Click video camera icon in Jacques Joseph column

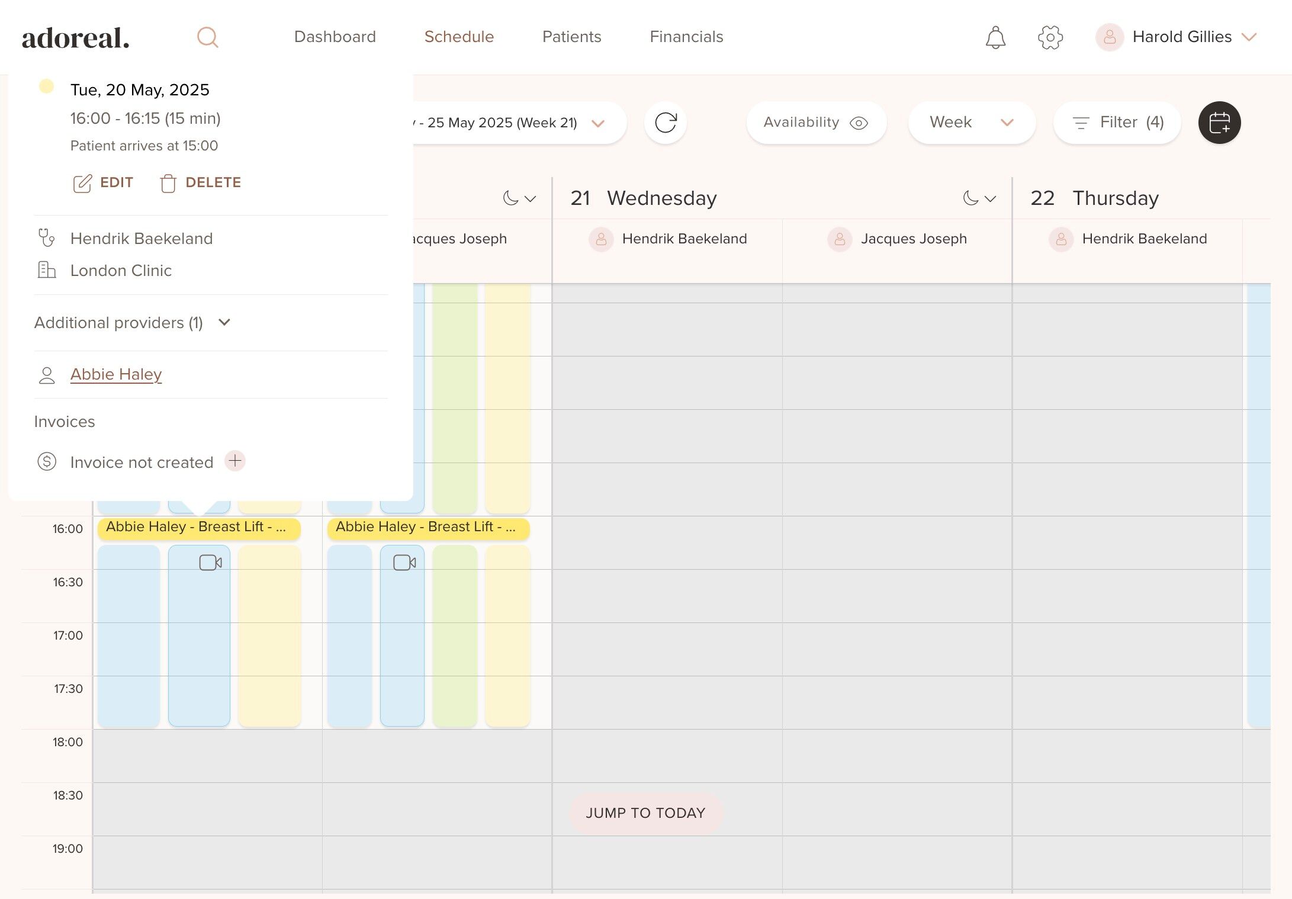pyautogui.click(x=404, y=562)
